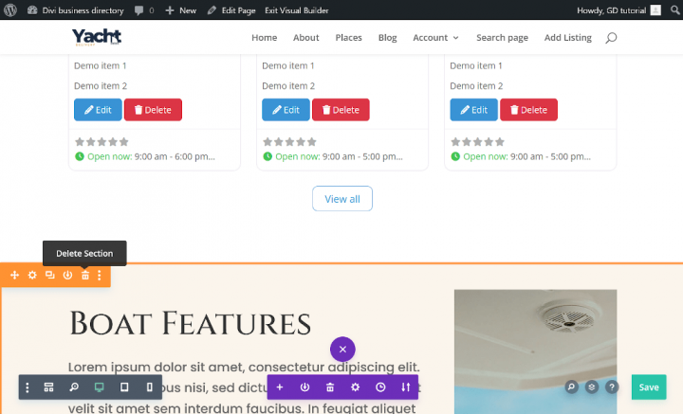Screen dimensions: 683x414
Task: Click the move section arrows icon
Action: coord(14,276)
